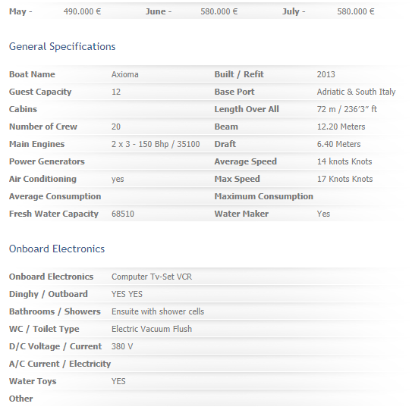Click the Onboard Electronics section heading

[x=57, y=249]
